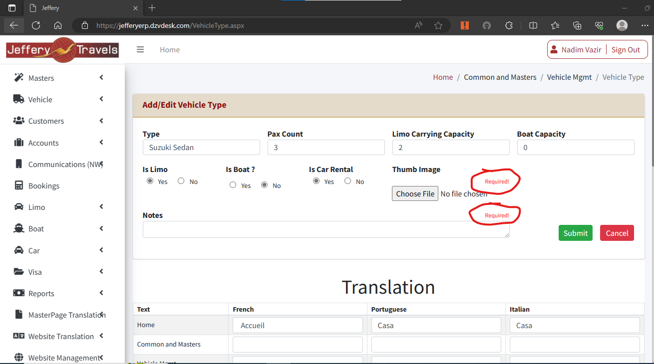The height and width of the screenshot is (364, 654).
Task: Click the browser refresh icon
Action: 36,25
